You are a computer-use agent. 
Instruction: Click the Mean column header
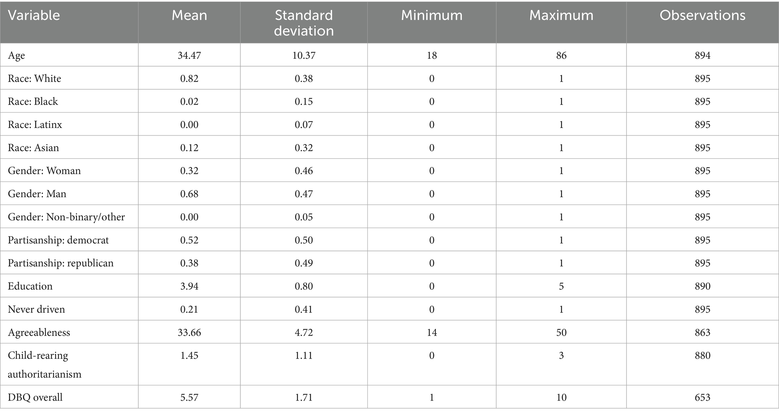(189, 15)
